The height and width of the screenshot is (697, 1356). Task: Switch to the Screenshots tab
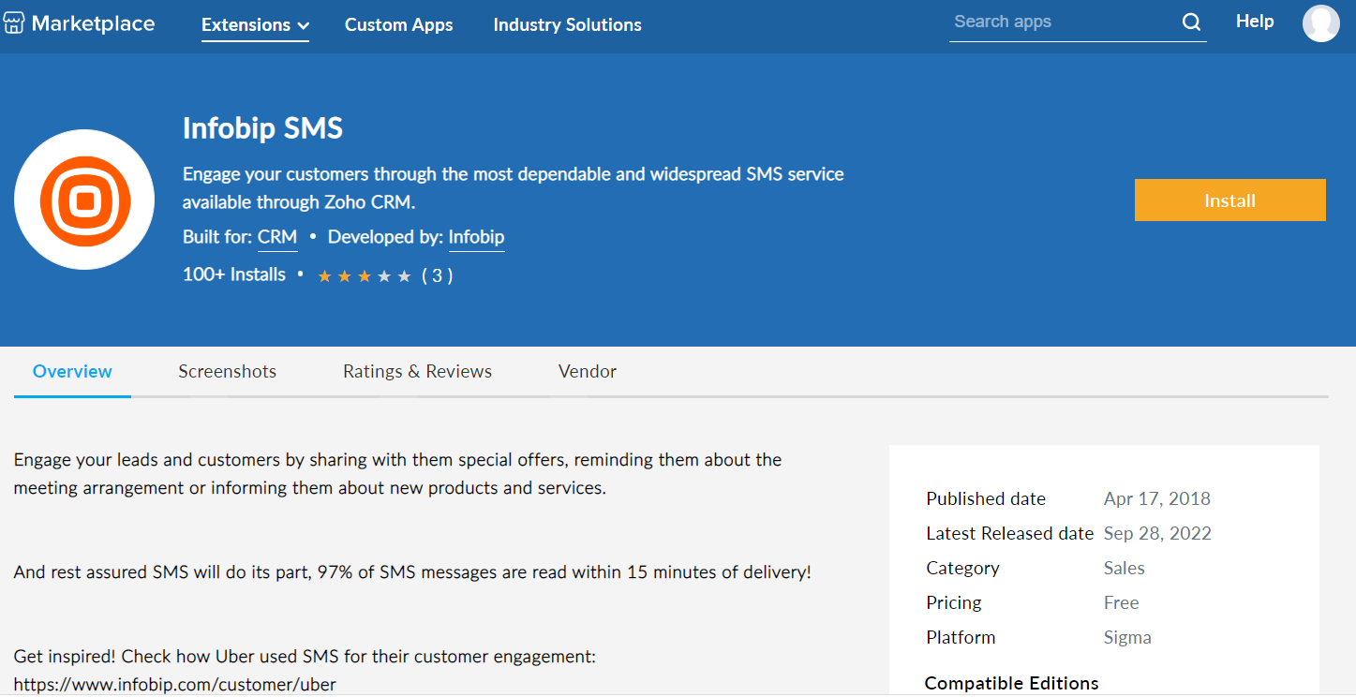(227, 372)
